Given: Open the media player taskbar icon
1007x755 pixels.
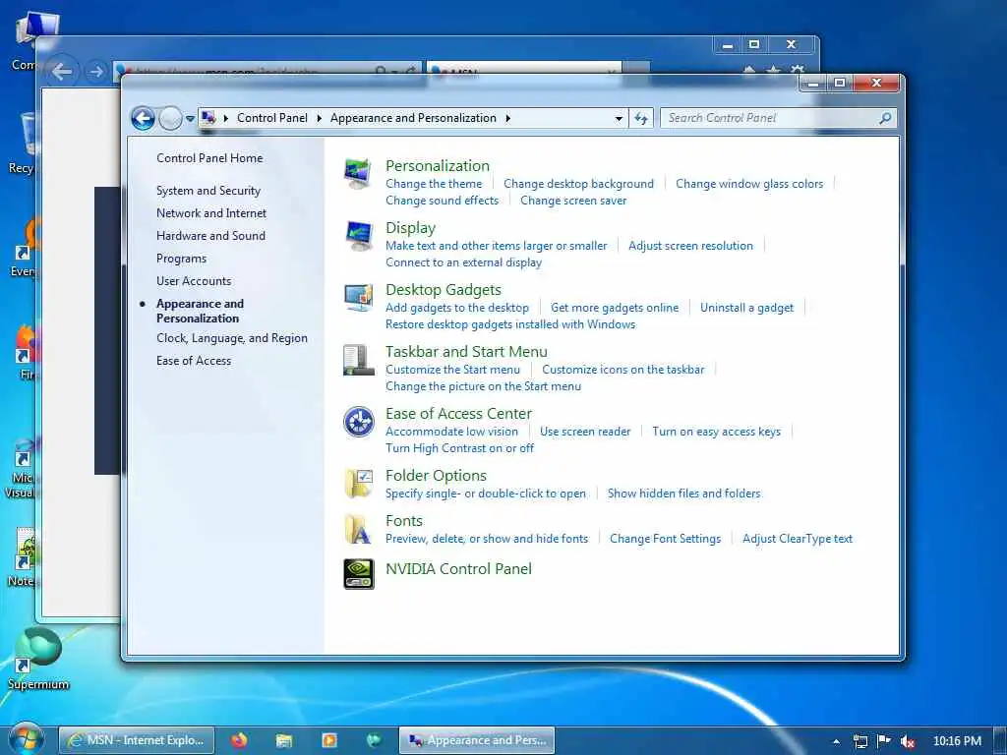Looking at the screenshot, I should point(328,740).
